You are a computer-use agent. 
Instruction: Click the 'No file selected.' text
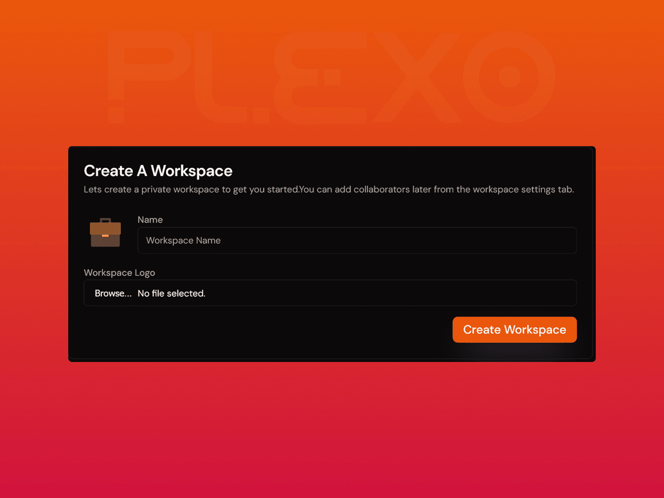click(x=171, y=293)
